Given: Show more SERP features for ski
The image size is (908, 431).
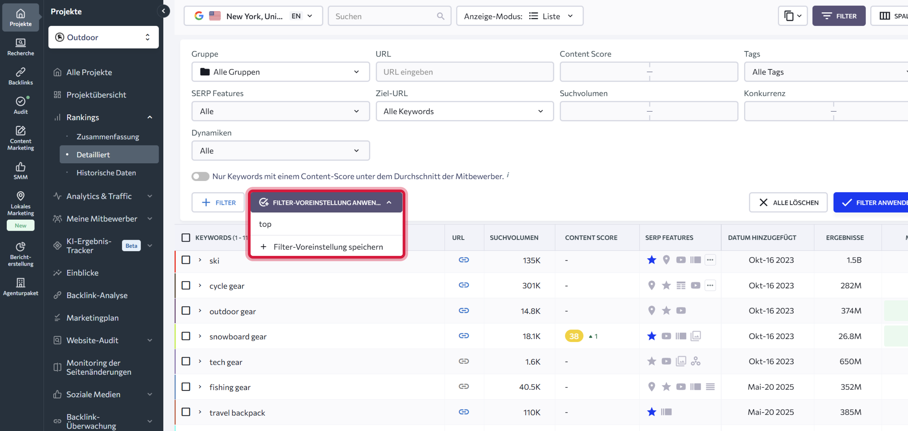Looking at the screenshot, I should [710, 260].
